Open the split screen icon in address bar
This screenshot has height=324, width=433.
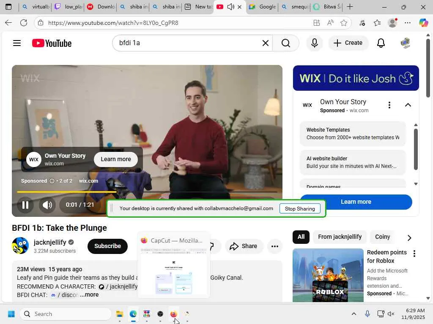coord(317,23)
